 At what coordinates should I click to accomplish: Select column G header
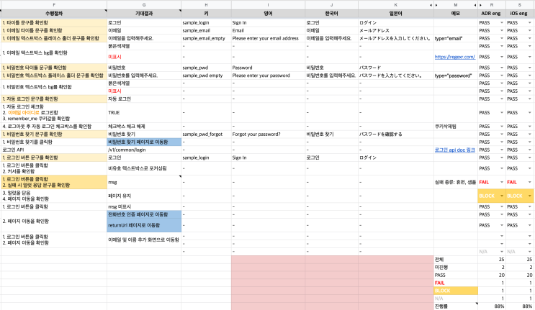144,5
